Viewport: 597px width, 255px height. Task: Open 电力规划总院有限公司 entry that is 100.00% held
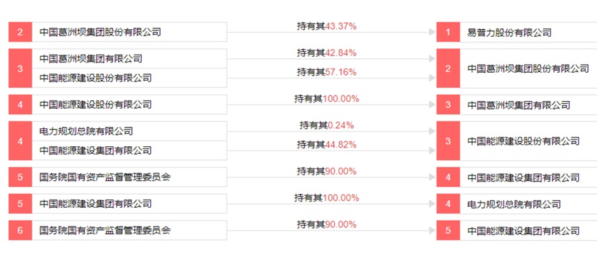[514, 204]
